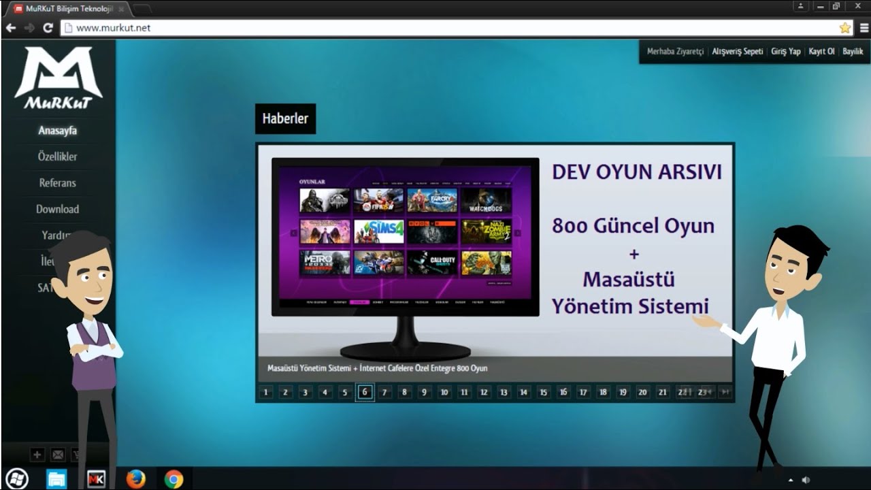The width and height of the screenshot is (871, 490).
Task: Open the Bayilik link
Action: [853, 52]
